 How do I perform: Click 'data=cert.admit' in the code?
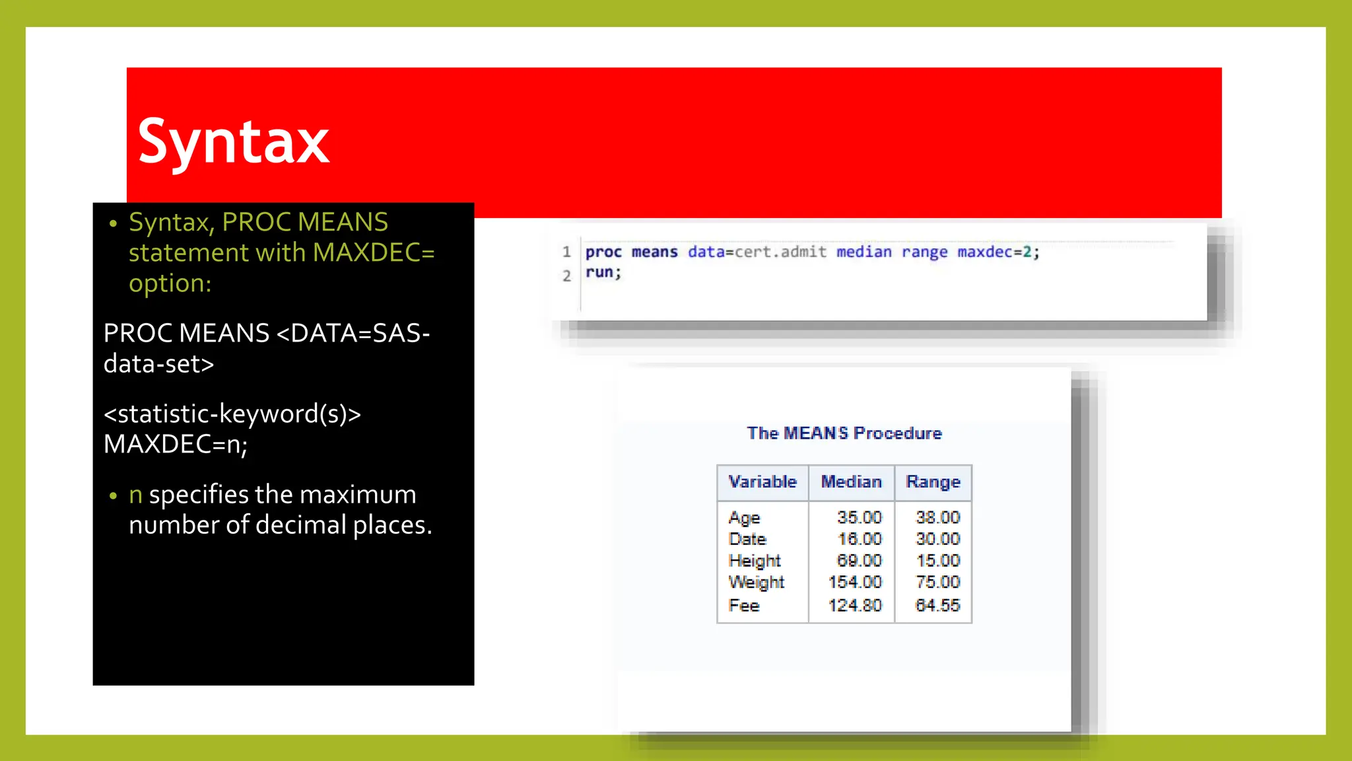pyautogui.click(x=757, y=252)
